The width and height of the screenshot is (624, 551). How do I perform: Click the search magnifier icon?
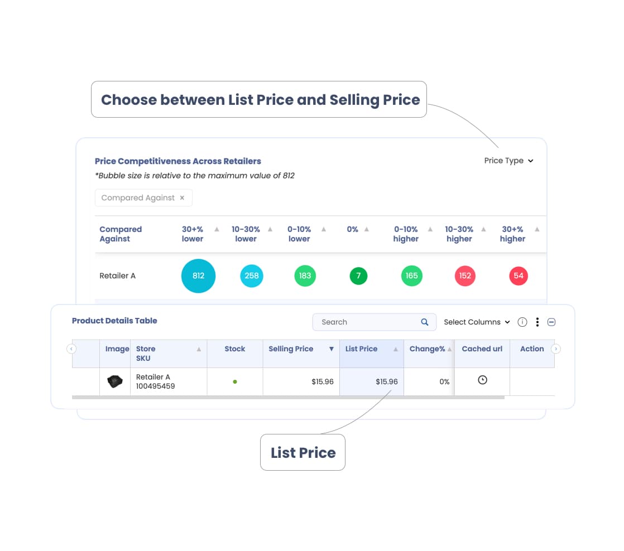[x=425, y=322]
